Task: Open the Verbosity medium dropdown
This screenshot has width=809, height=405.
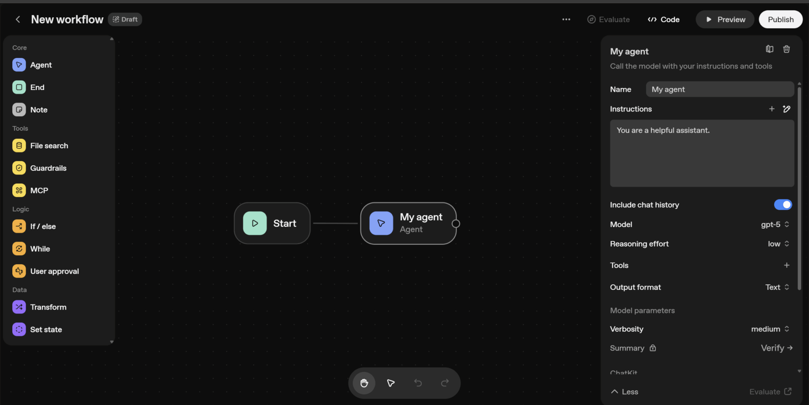Action: coord(770,329)
